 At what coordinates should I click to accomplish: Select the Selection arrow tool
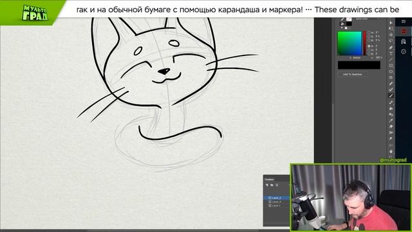point(391,23)
